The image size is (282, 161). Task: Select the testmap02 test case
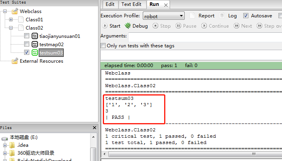pos(51,45)
